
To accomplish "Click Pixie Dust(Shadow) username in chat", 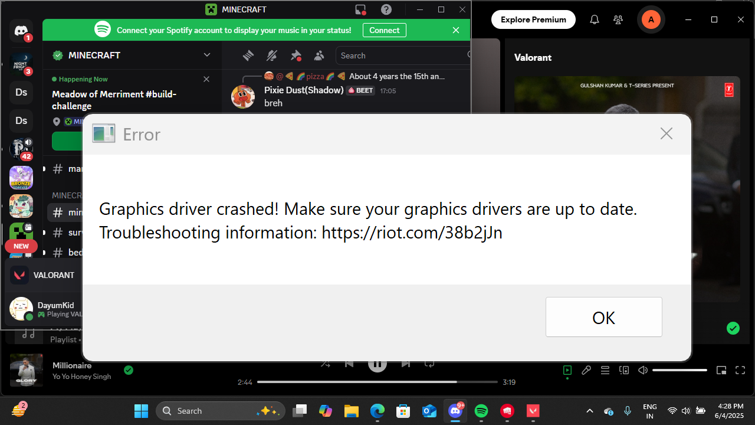I will point(304,90).
